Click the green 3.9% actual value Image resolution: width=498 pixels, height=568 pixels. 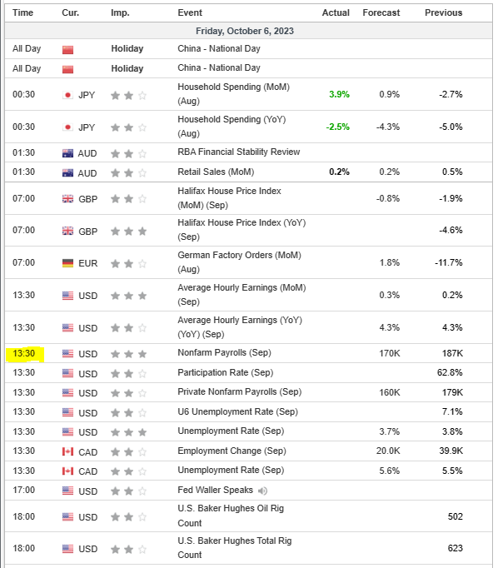(x=339, y=95)
